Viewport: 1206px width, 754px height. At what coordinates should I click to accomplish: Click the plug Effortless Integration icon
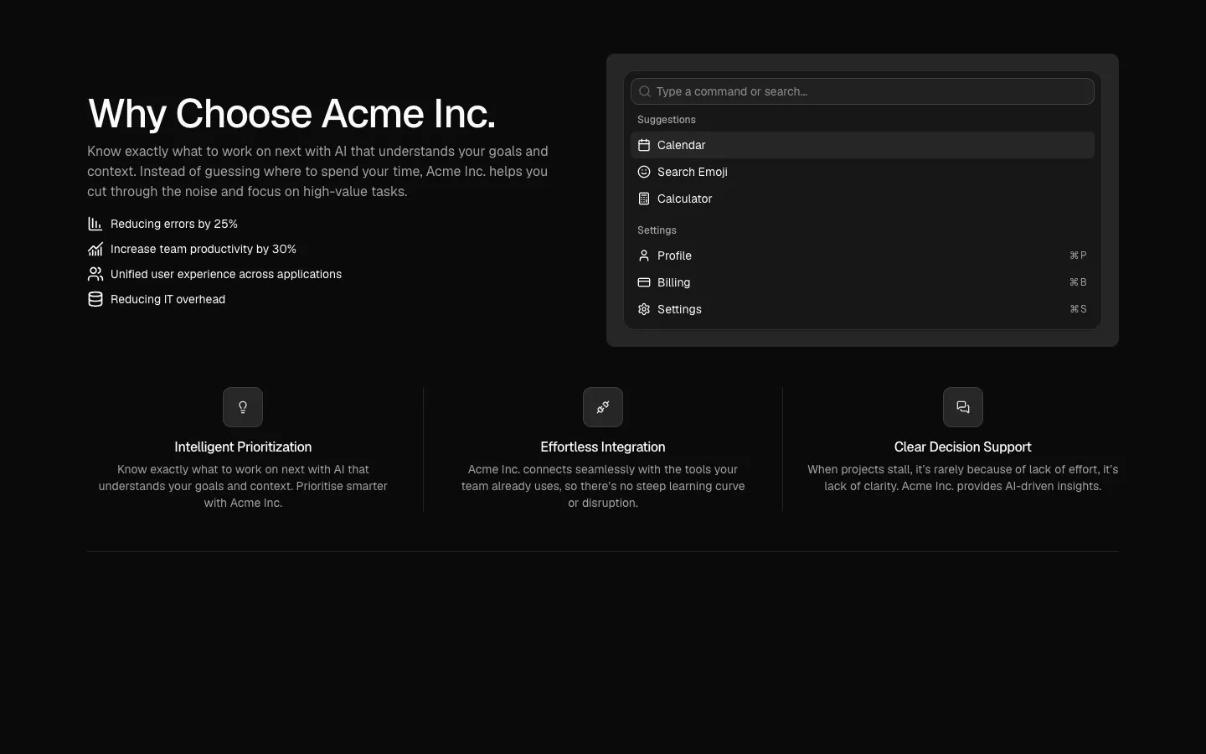603,407
